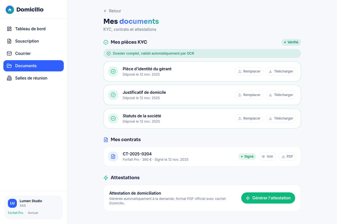This screenshot has height=224, width=337.
Task: Click the check icon in the OCR validation banner
Action: (x=109, y=53)
